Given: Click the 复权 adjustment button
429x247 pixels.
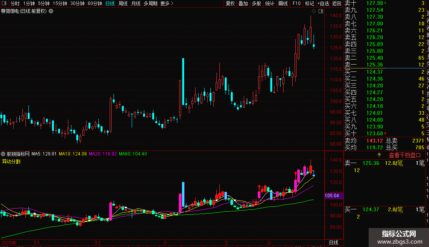Looking at the screenshot, I should pyautogui.click(x=230, y=3).
